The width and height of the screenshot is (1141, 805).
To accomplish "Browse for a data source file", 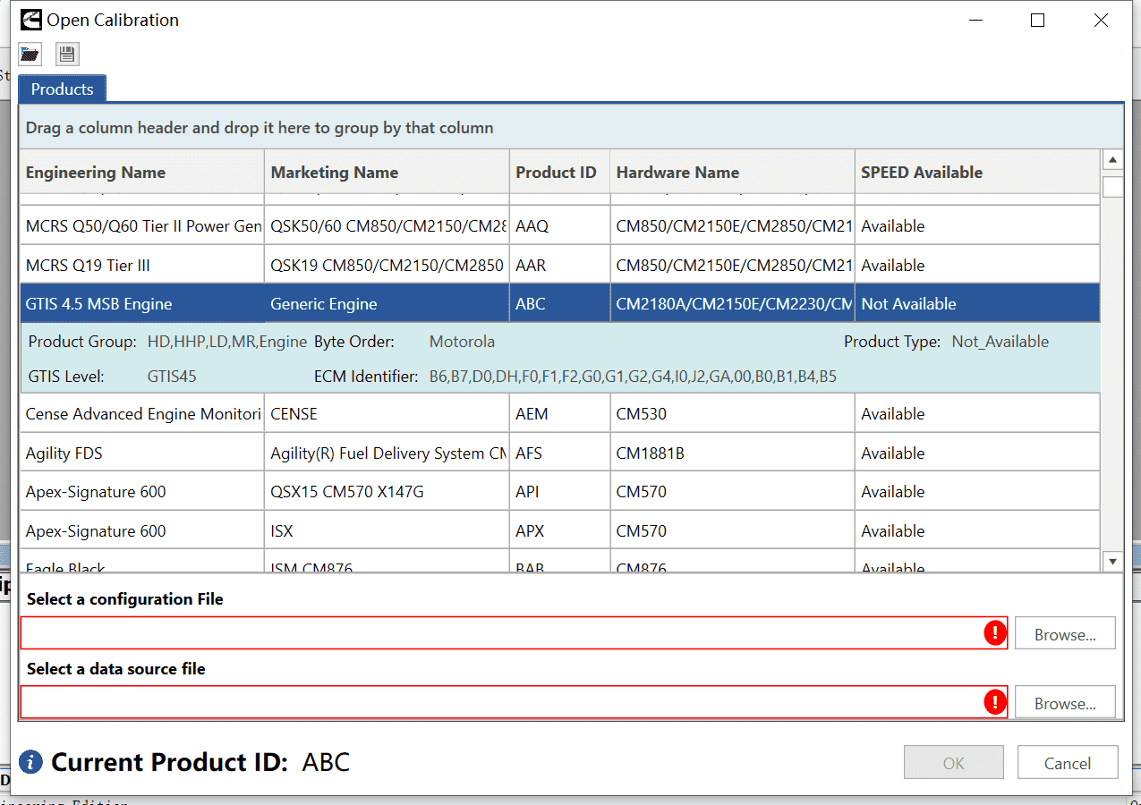I will (1065, 703).
